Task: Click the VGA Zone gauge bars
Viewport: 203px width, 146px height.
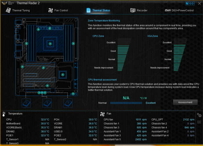Action: (180, 55)
